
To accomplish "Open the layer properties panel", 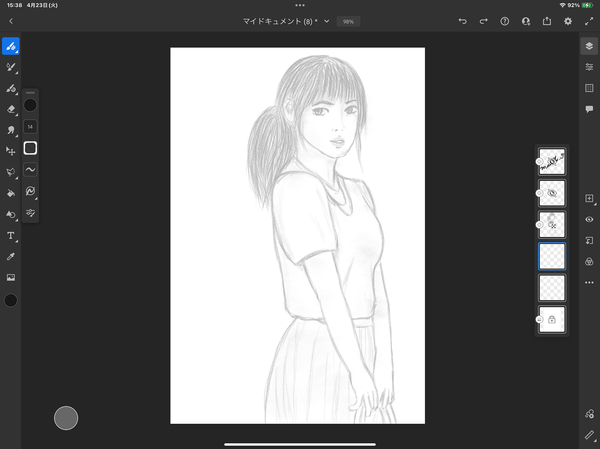I will 589,67.
